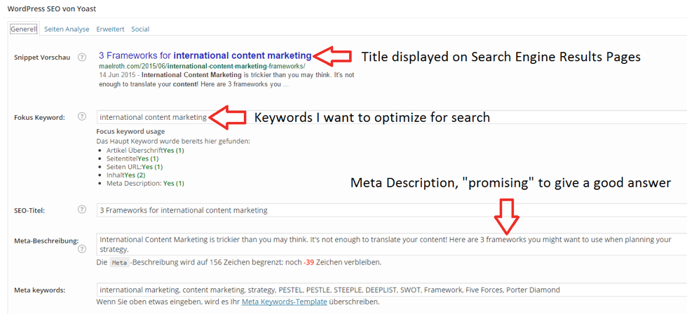The height and width of the screenshot is (331, 687).
Task: Click the snippet preview description text
Action: (x=226, y=79)
